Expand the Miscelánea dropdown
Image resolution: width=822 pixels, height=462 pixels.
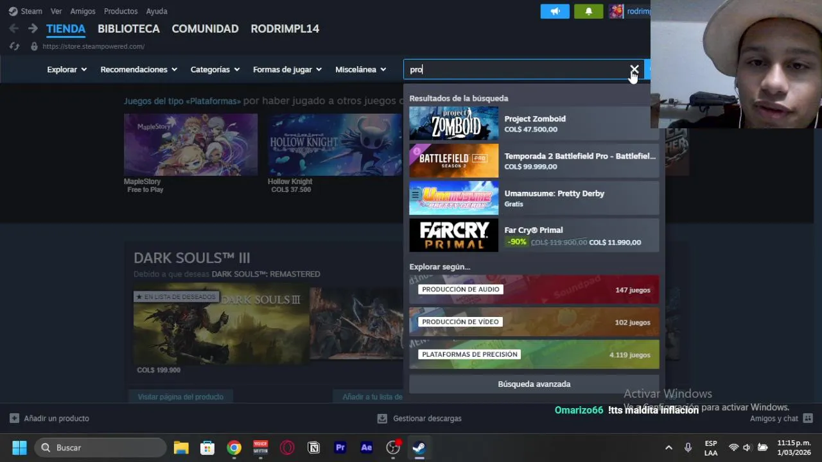pos(361,69)
